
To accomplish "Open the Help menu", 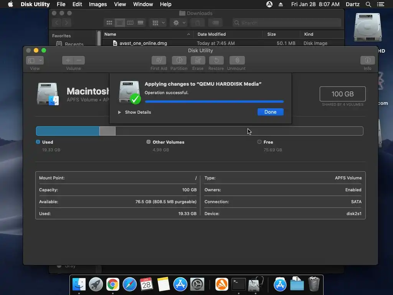I will 165,4.
